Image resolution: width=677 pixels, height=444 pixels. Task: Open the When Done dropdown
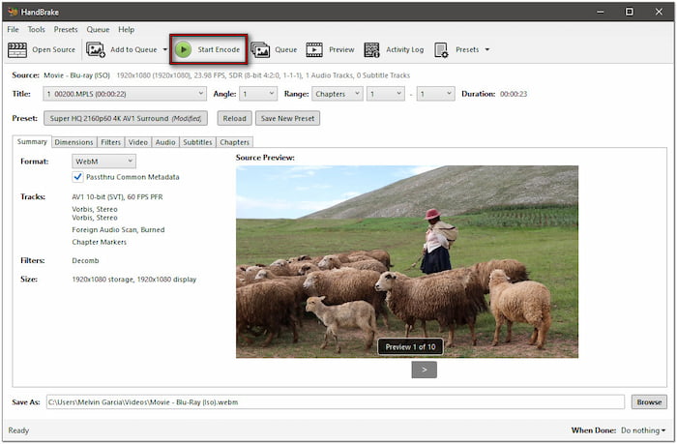643,430
